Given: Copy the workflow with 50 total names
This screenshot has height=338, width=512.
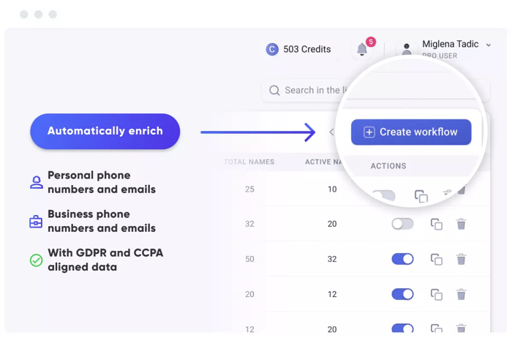Looking at the screenshot, I should pyautogui.click(x=437, y=259).
